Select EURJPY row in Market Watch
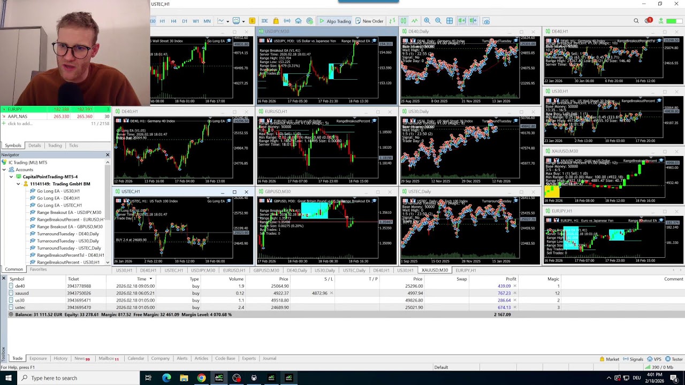 [x=55, y=110]
